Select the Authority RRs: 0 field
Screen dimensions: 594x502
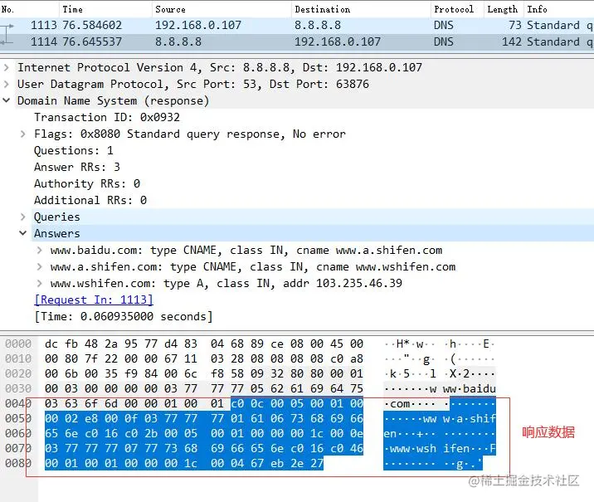[87, 183]
